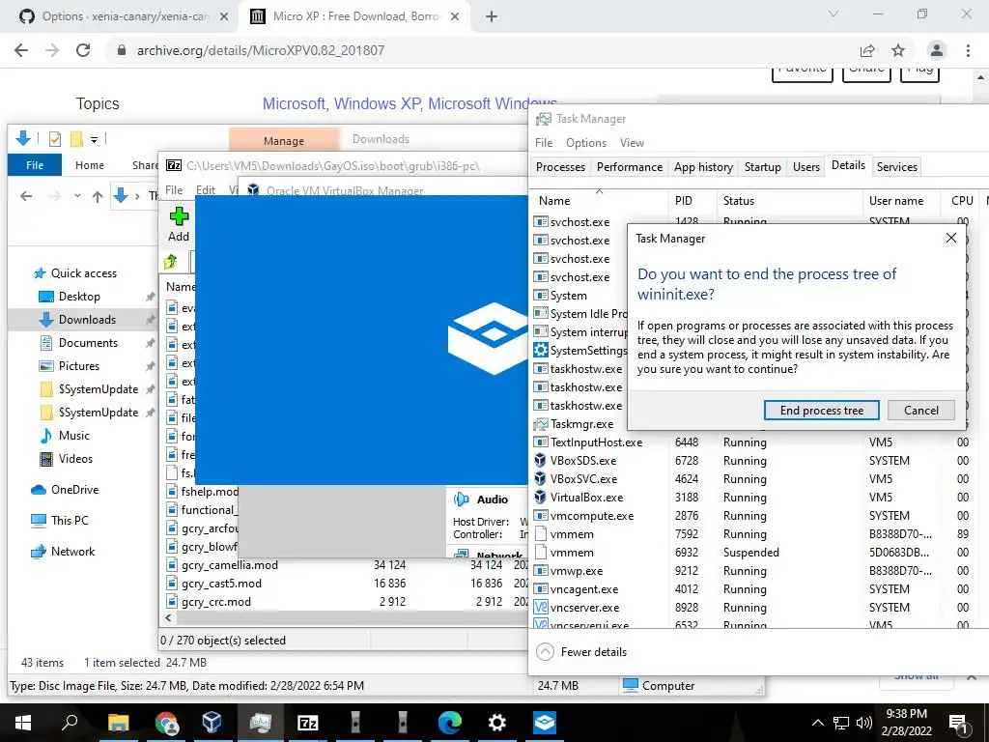Open File tab in File Explorer ribbon
The height and width of the screenshot is (742, 989).
(35, 164)
